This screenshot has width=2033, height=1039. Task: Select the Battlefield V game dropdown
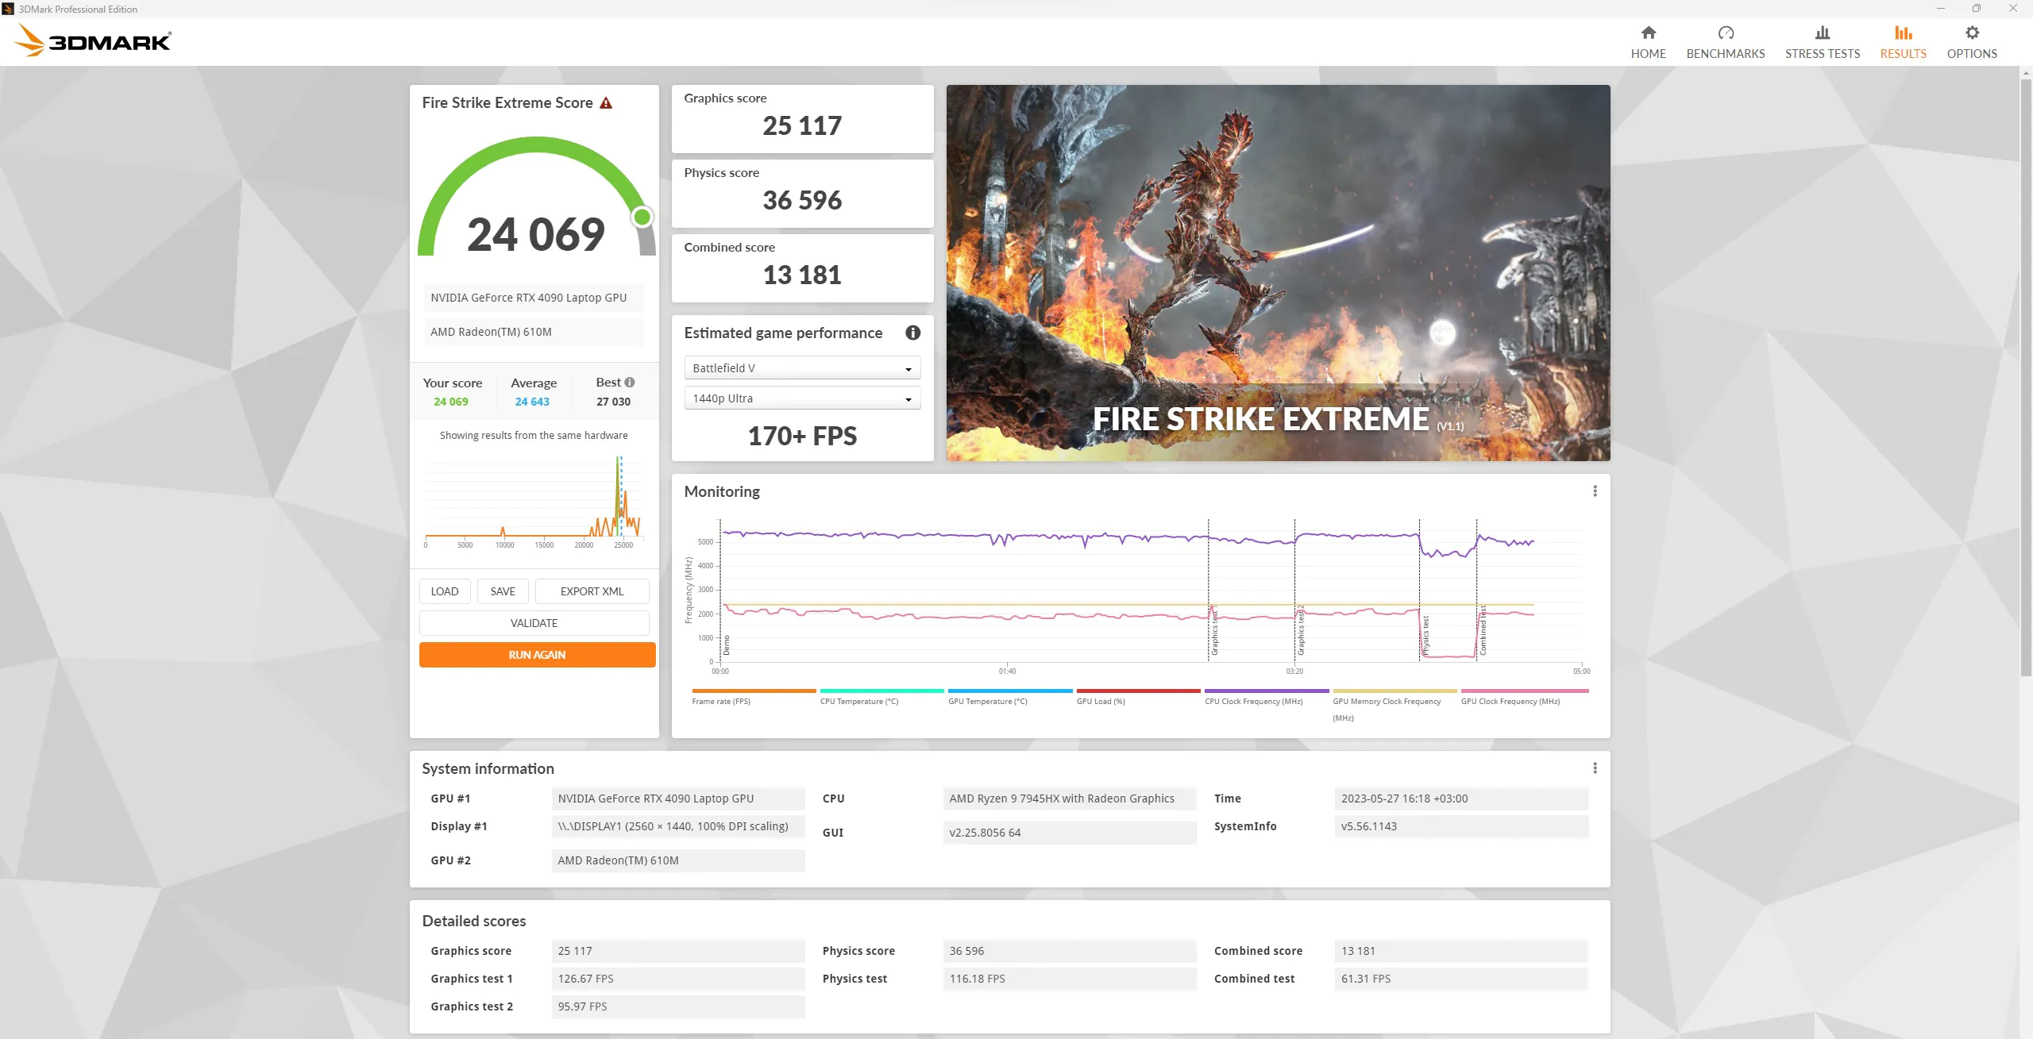pyautogui.click(x=800, y=367)
